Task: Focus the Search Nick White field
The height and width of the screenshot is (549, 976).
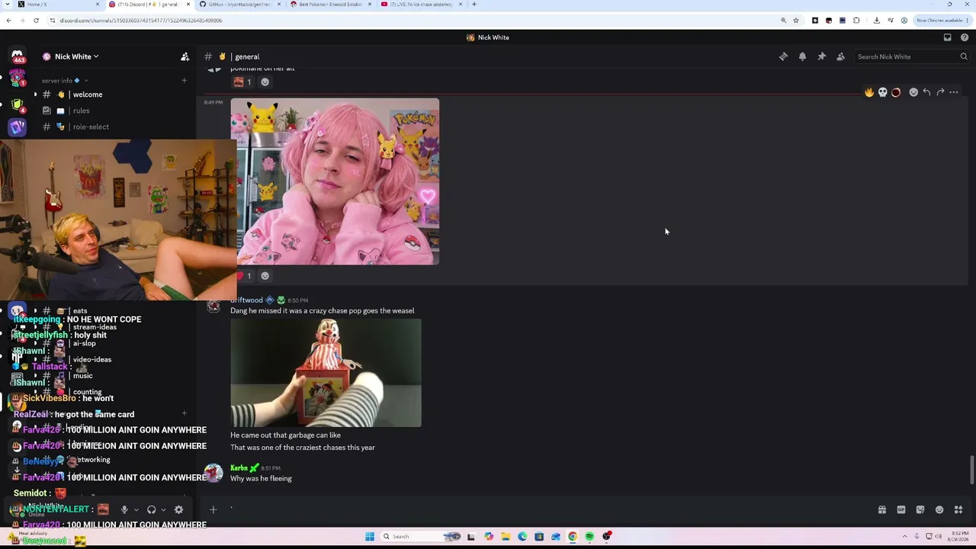Action: coord(912,56)
